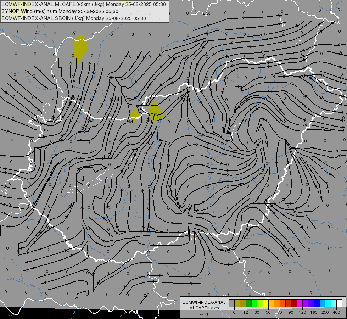Pick the sky blue swatch before tick 250
347x319 pixels.
(x=323, y=303)
